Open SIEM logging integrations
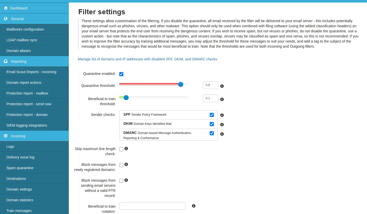Viewport: 367px width, 214px height. 34,125
